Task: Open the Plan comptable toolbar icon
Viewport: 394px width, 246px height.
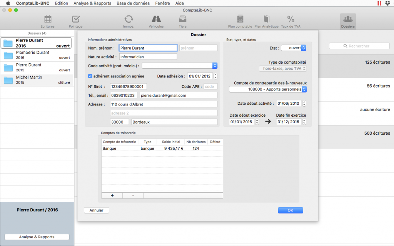Action: click(240, 21)
